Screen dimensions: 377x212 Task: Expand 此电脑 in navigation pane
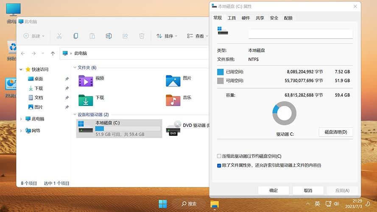click(x=21, y=119)
